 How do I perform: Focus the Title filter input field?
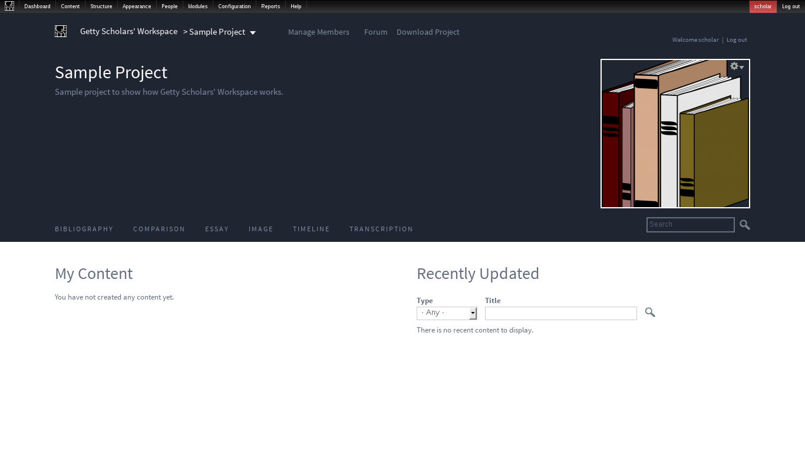pyautogui.click(x=560, y=313)
